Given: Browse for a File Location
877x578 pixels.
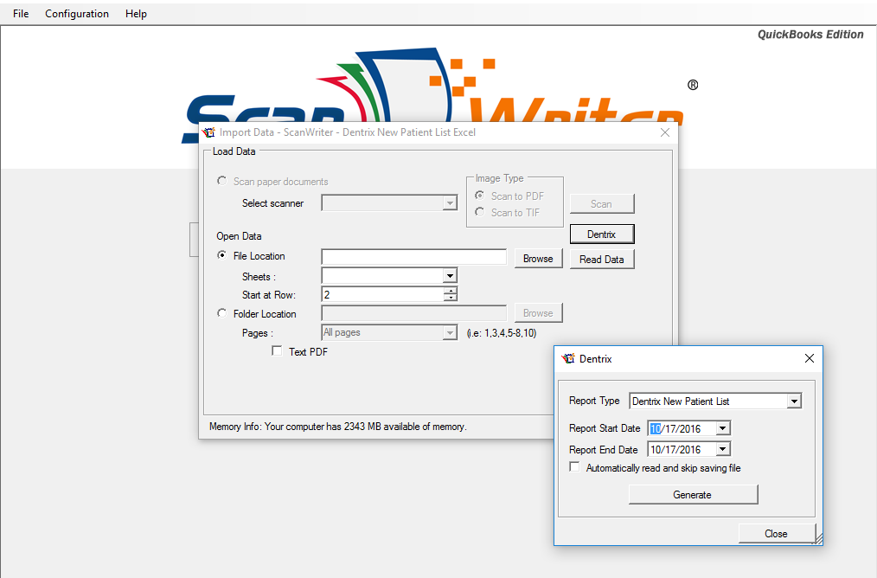Looking at the screenshot, I should coord(538,259).
